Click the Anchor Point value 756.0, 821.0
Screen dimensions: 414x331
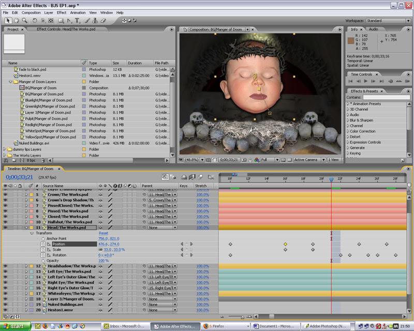[109, 238]
